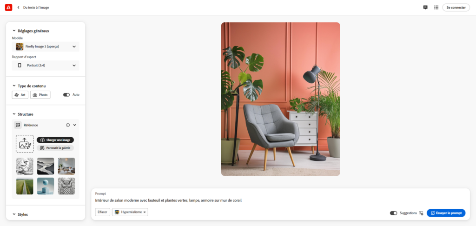Click into the prompt text field

click(x=280, y=200)
